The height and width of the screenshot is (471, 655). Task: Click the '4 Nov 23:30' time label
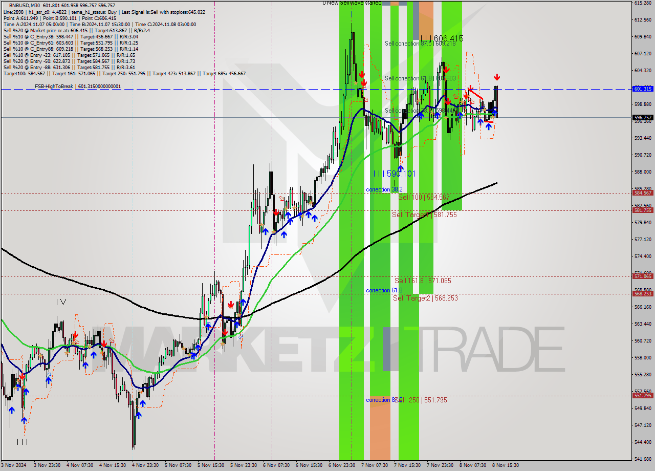(x=145, y=465)
